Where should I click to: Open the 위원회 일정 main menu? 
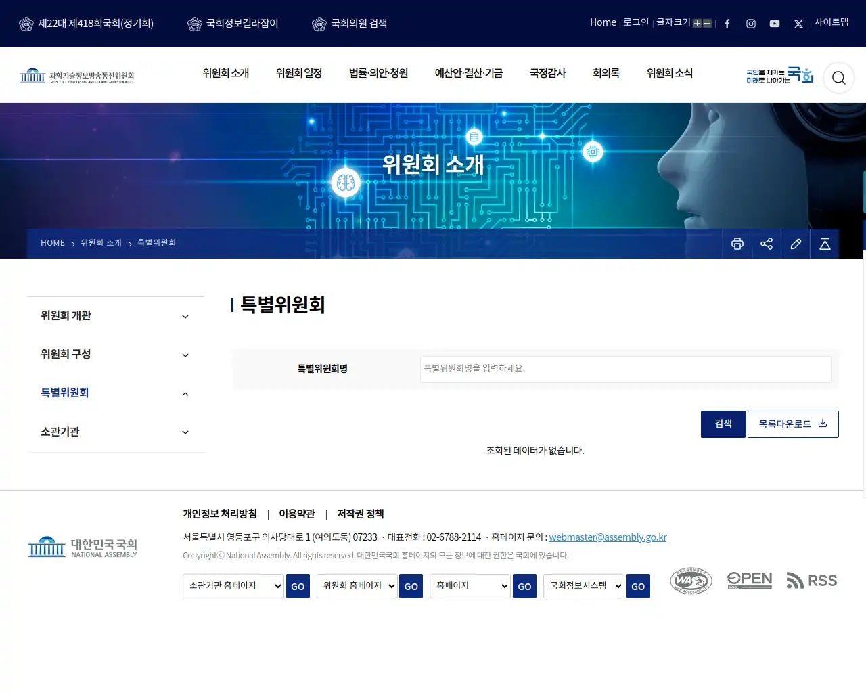[299, 73]
